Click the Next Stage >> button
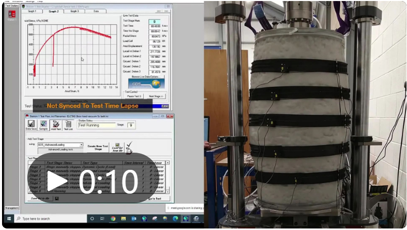 [156, 97]
